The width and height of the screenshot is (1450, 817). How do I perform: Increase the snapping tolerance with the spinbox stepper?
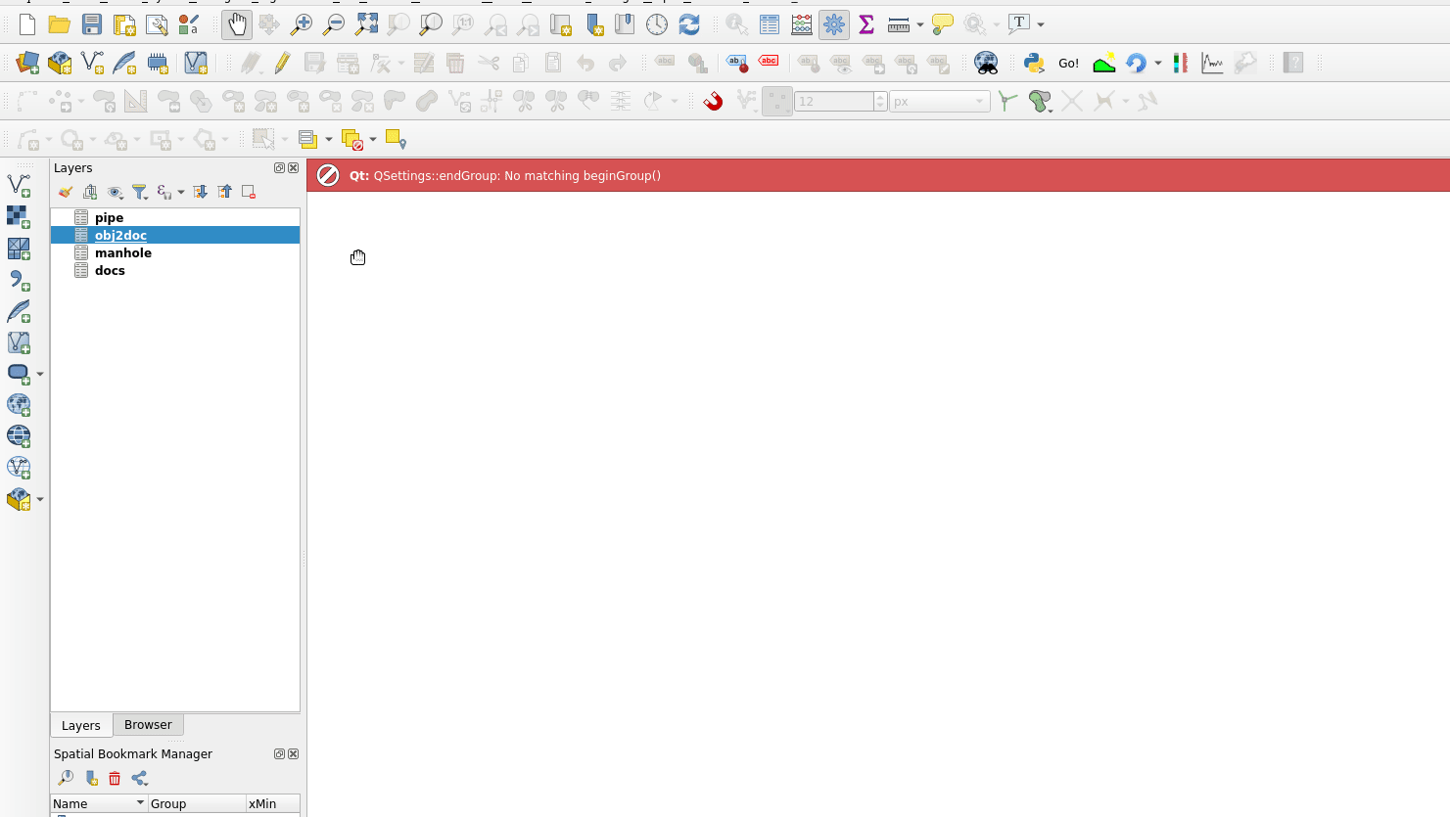click(x=879, y=96)
